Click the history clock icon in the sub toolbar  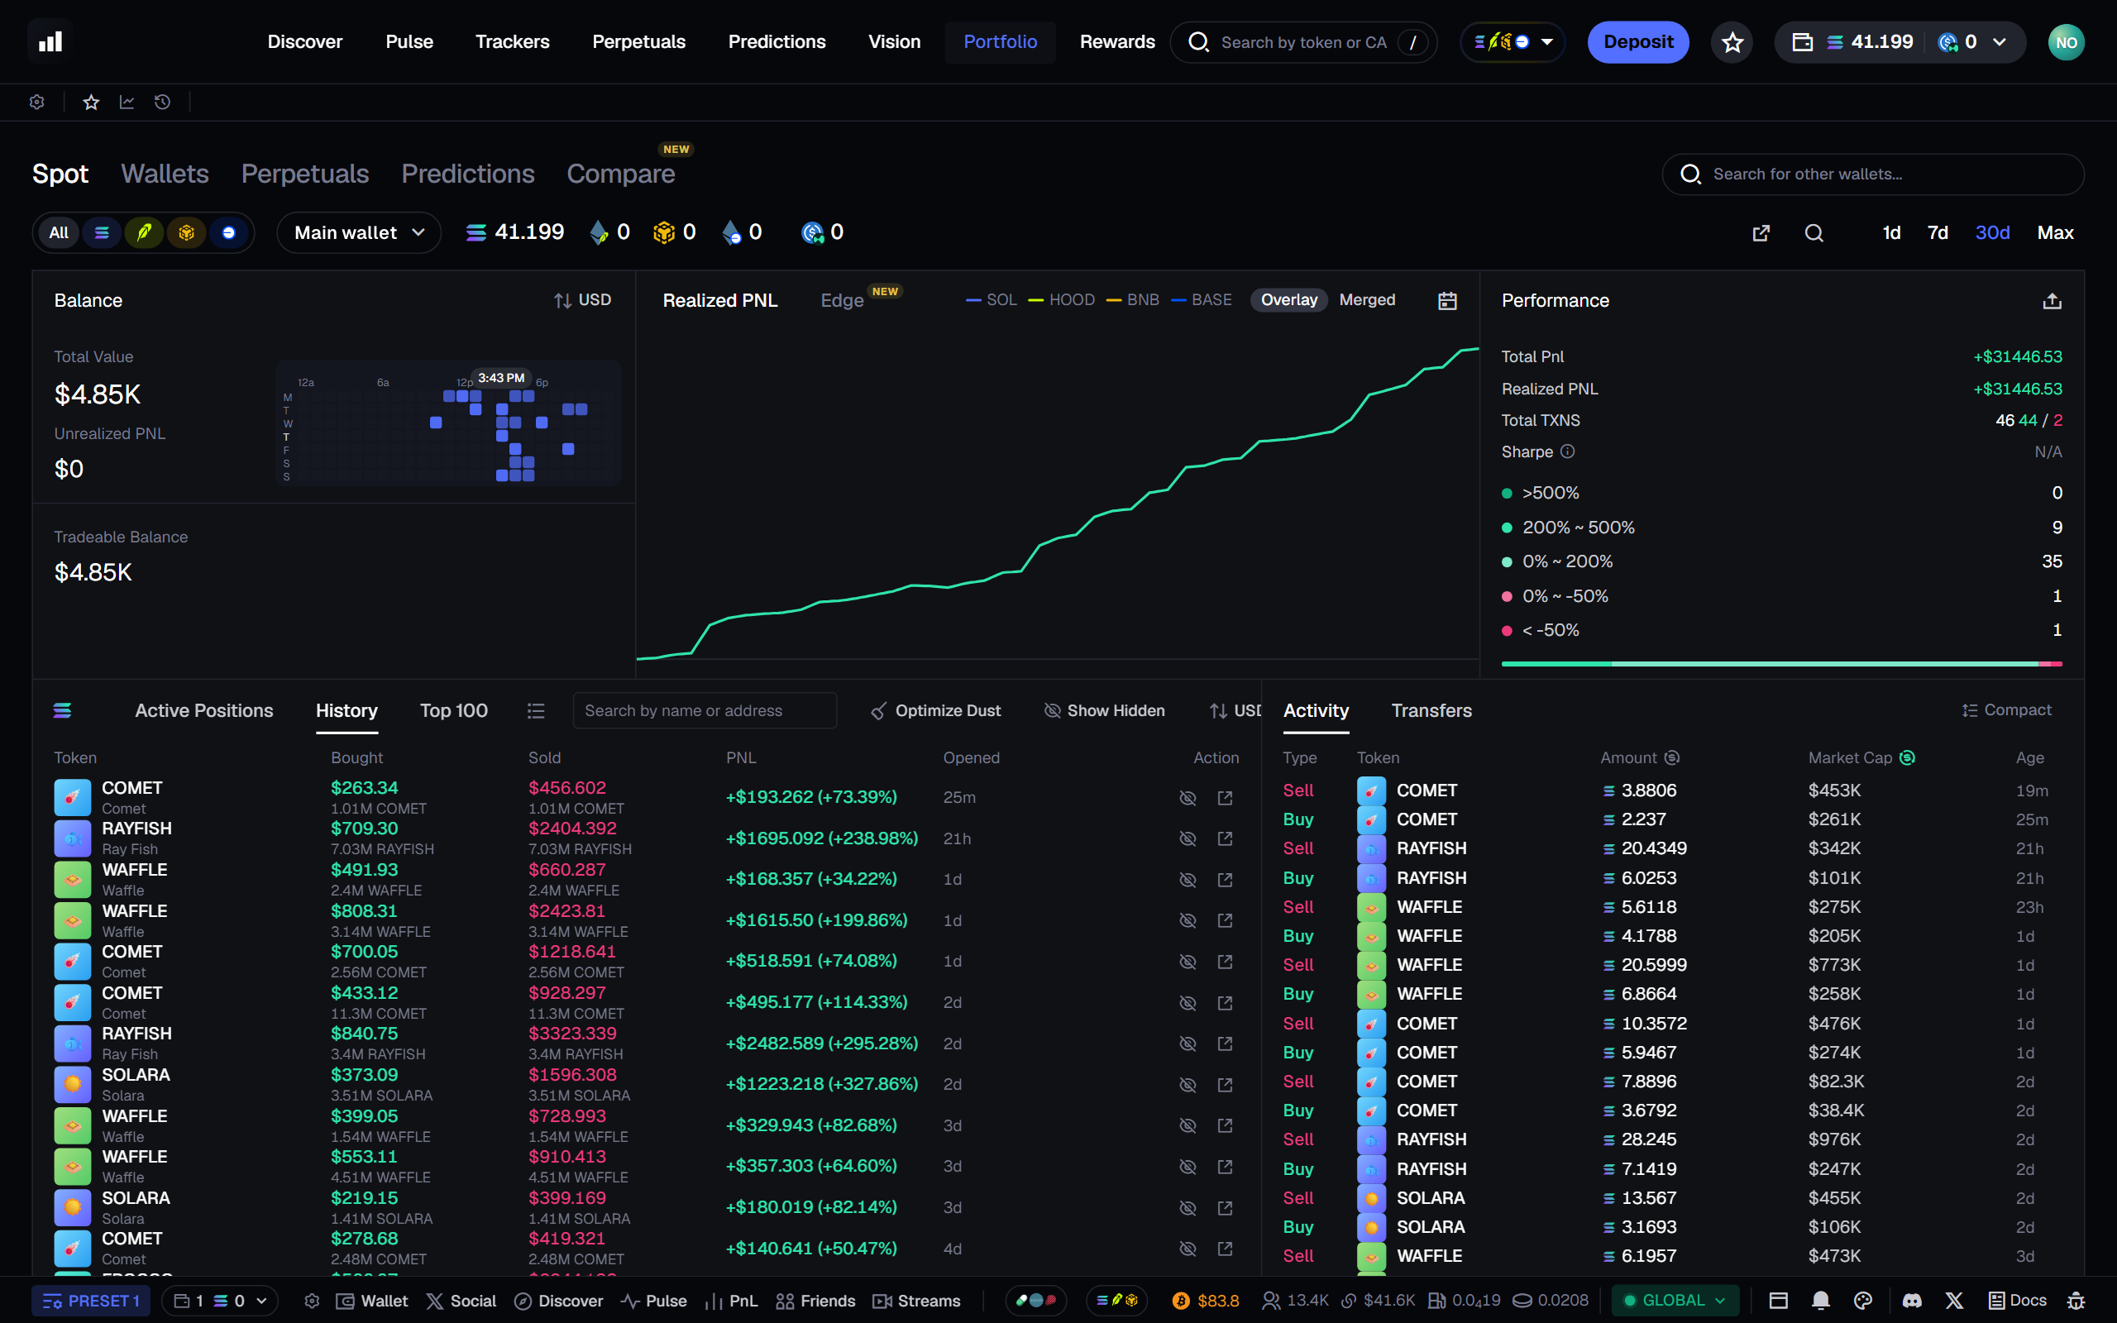tap(162, 103)
